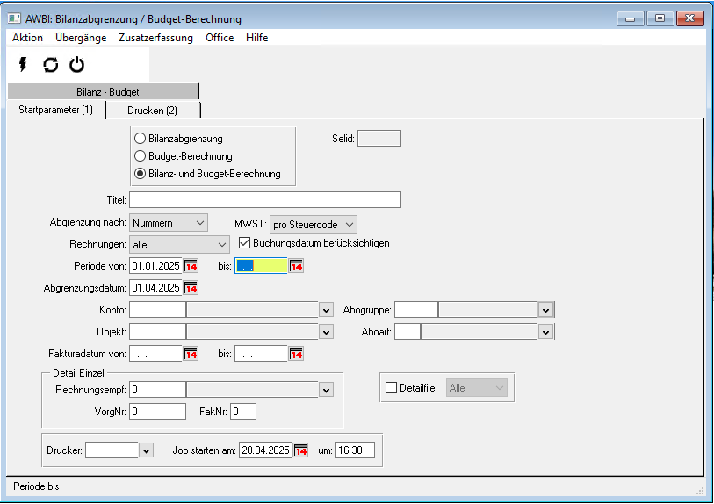The image size is (714, 504).
Task: Click the power button icon in toolbar
Action: point(77,65)
